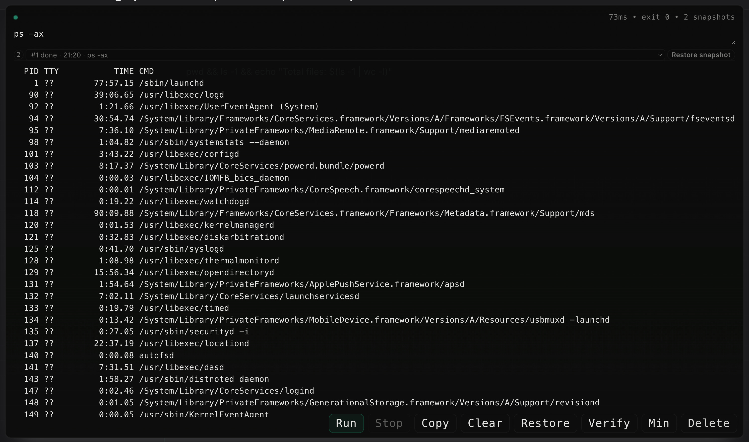The width and height of the screenshot is (749, 442).
Task: Click the chevron arrow of snapshot selector
Action: tap(660, 55)
